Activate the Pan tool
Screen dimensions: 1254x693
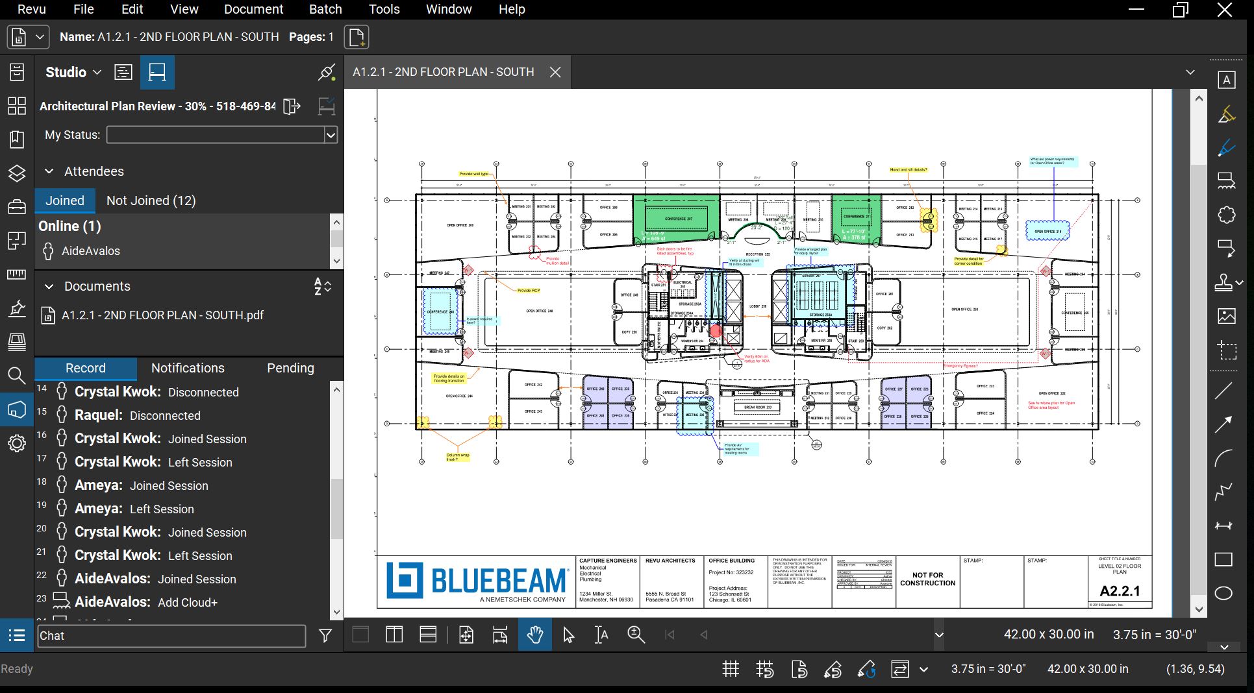(x=534, y=635)
